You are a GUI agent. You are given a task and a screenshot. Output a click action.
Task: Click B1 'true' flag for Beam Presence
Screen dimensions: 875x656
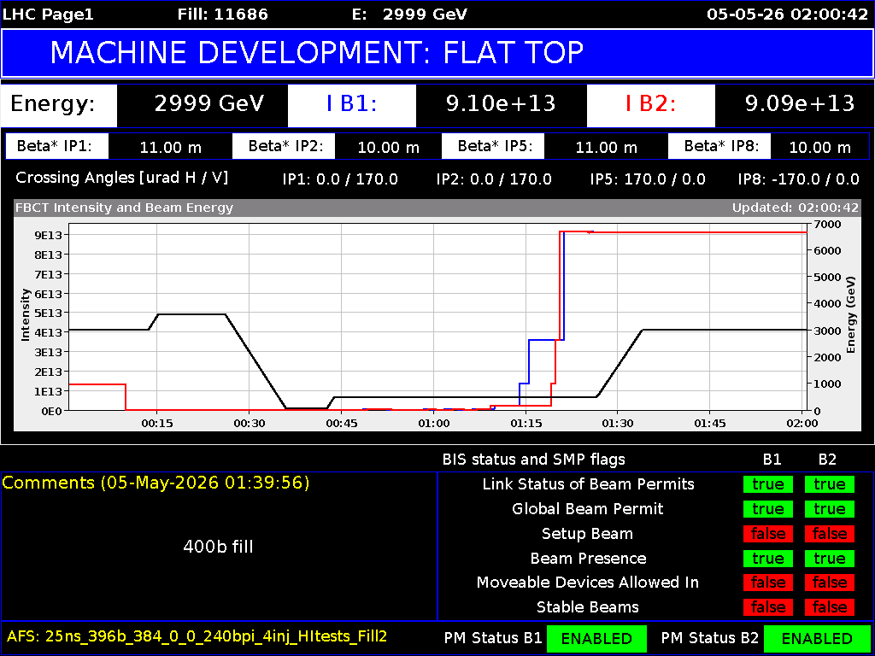(768, 558)
